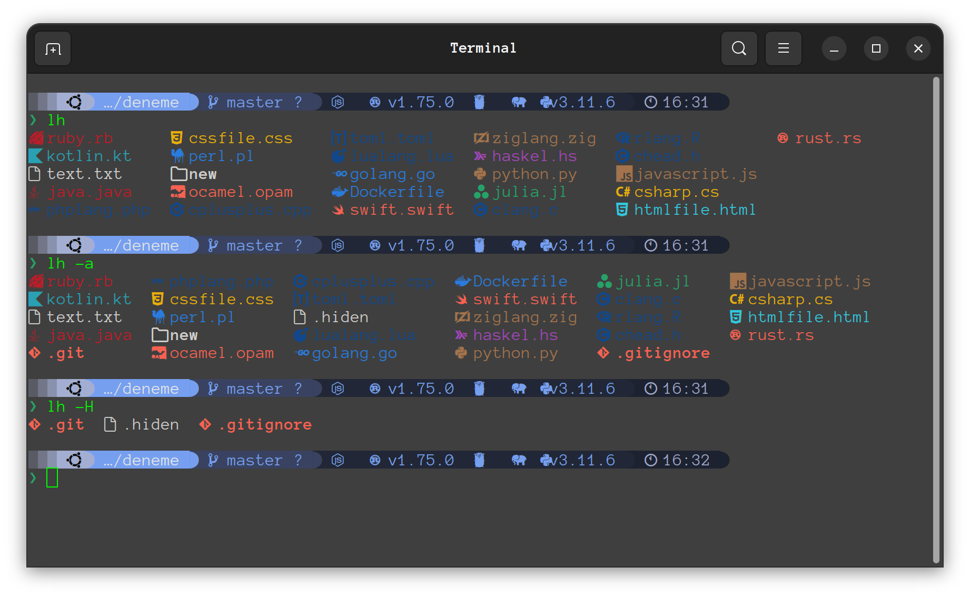Click the Kotlin icon in first listing
The height and width of the screenshot is (597, 970).
point(35,156)
